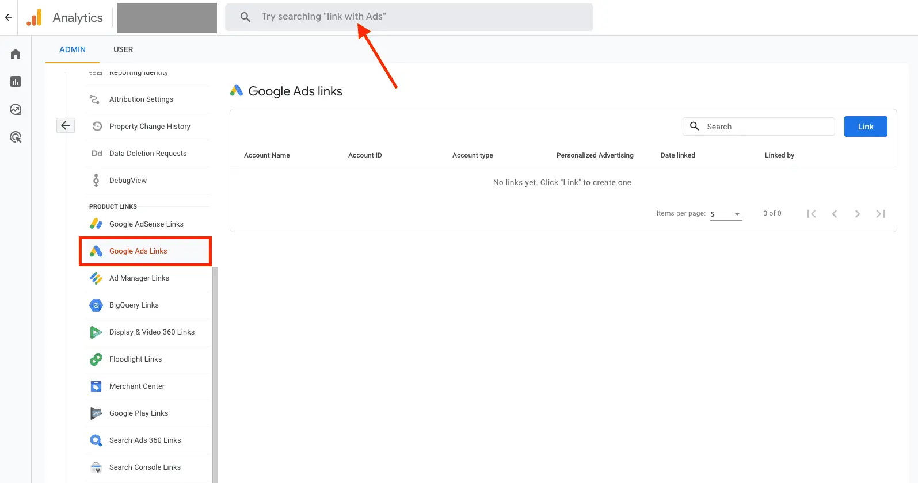Viewport: 918px width, 483px height.
Task: Click the Google Ads Links logo icon
Action: coord(96,251)
